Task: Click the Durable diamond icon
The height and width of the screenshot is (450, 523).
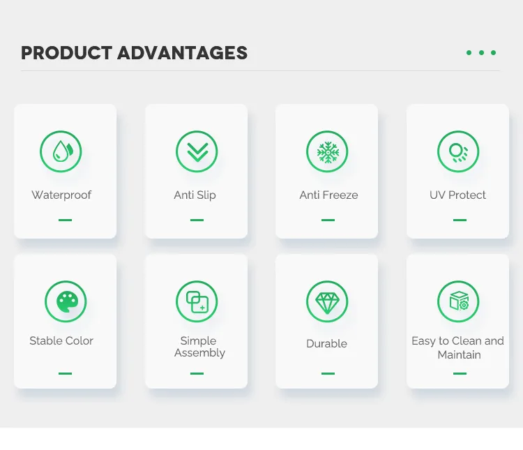Action: pyautogui.click(x=327, y=302)
